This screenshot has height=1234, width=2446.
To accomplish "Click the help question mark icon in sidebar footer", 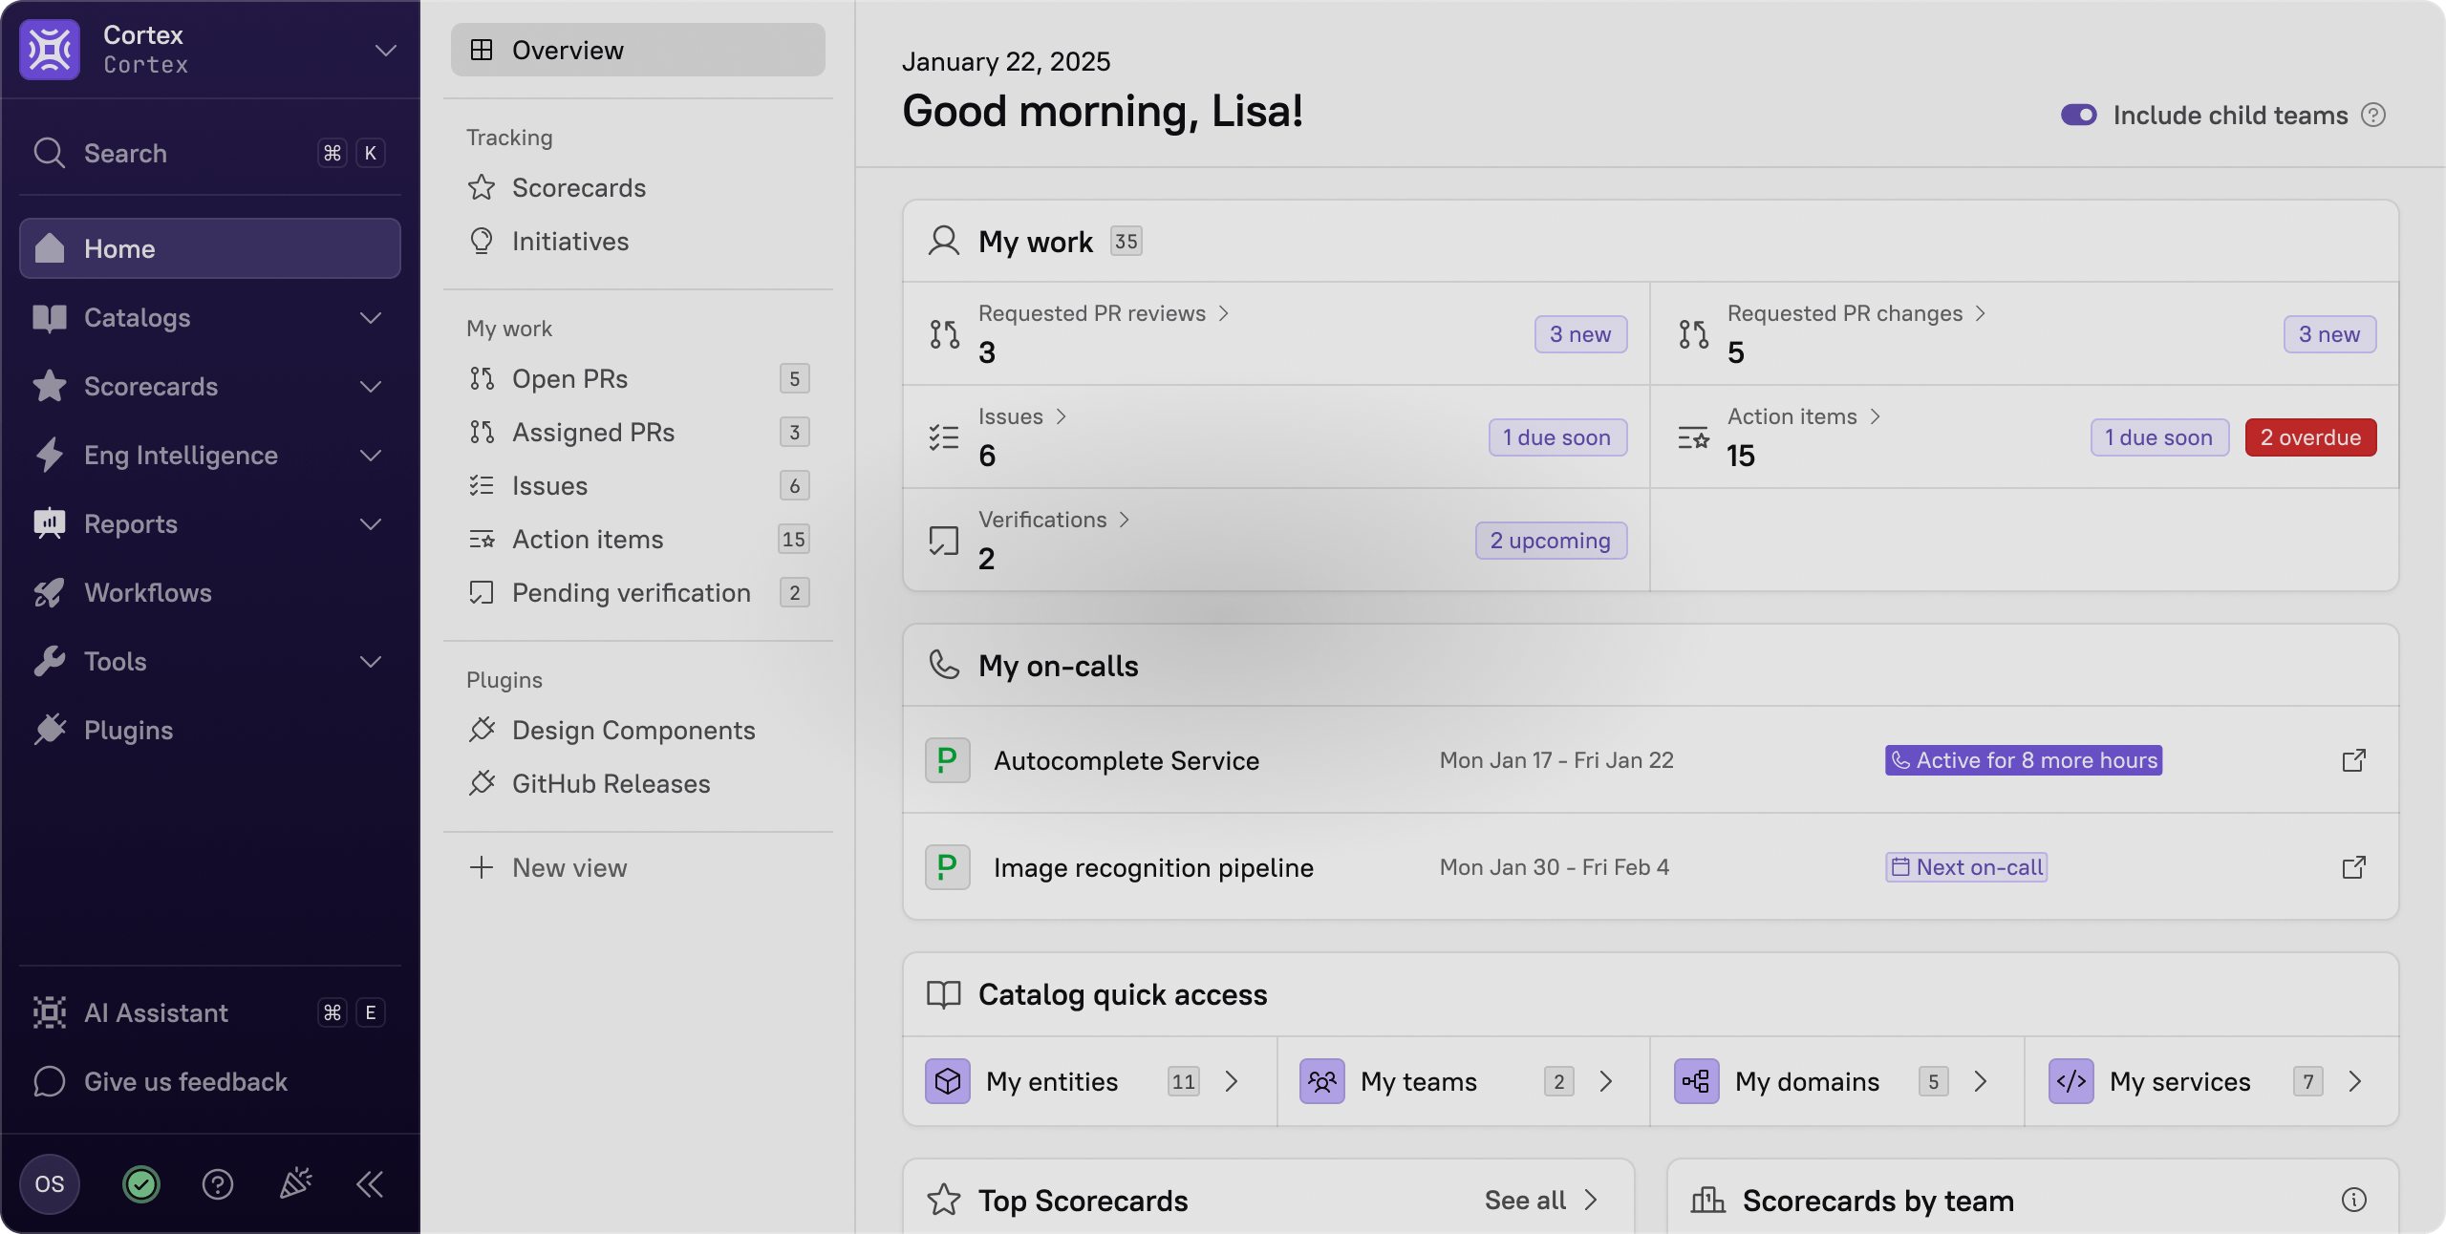I will click(x=218, y=1184).
